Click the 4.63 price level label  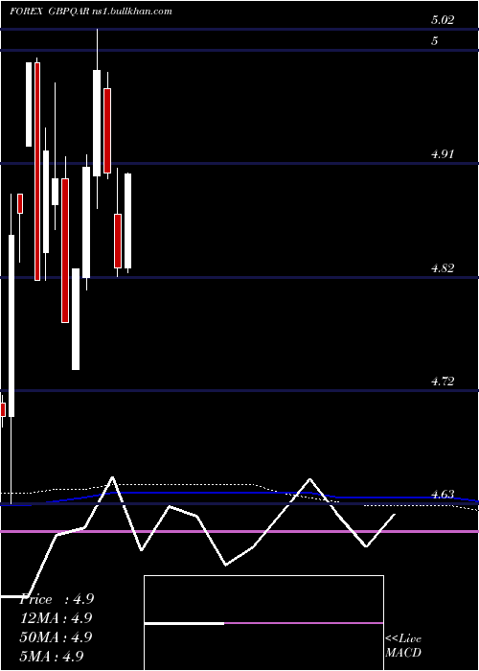(443, 495)
